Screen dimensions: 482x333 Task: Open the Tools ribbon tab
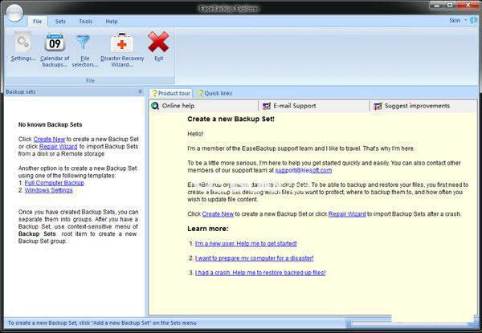coord(85,22)
